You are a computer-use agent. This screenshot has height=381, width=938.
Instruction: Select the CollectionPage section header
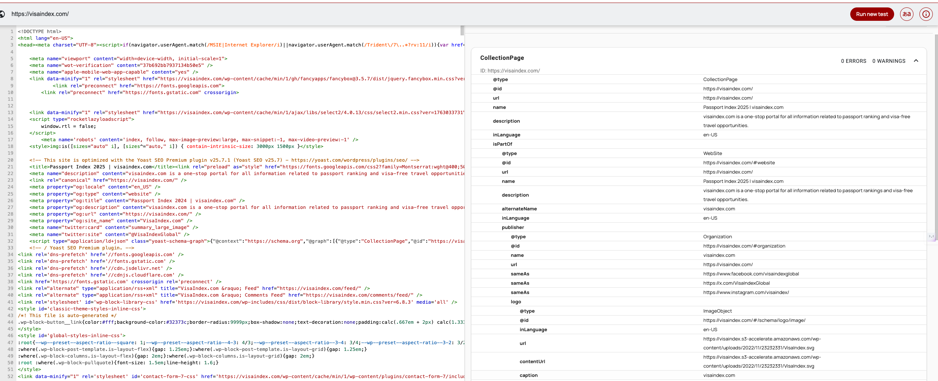click(502, 58)
